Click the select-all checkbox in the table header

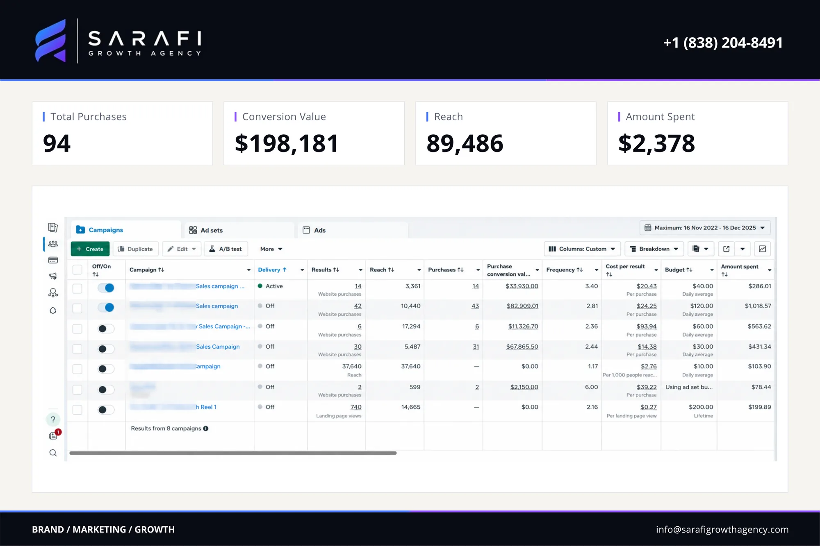tap(77, 270)
